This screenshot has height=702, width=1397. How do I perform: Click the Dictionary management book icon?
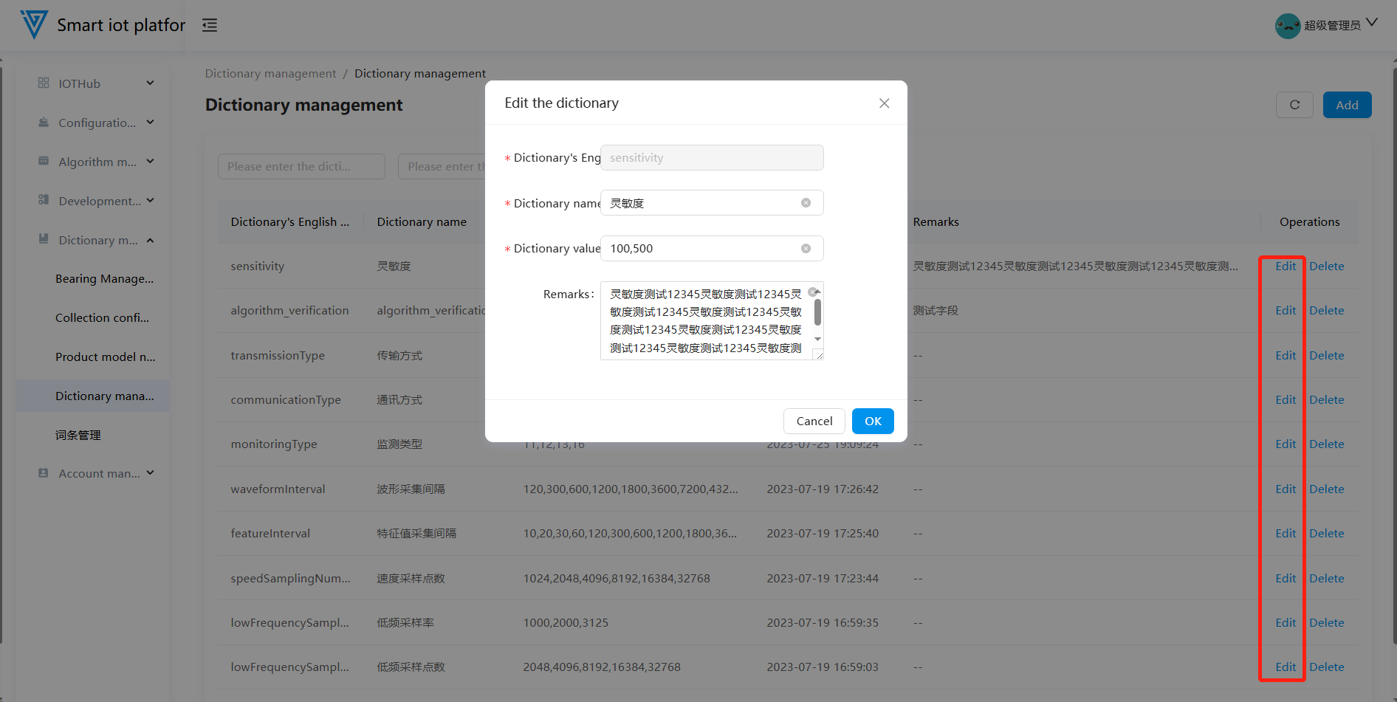(x=44, y=239)
